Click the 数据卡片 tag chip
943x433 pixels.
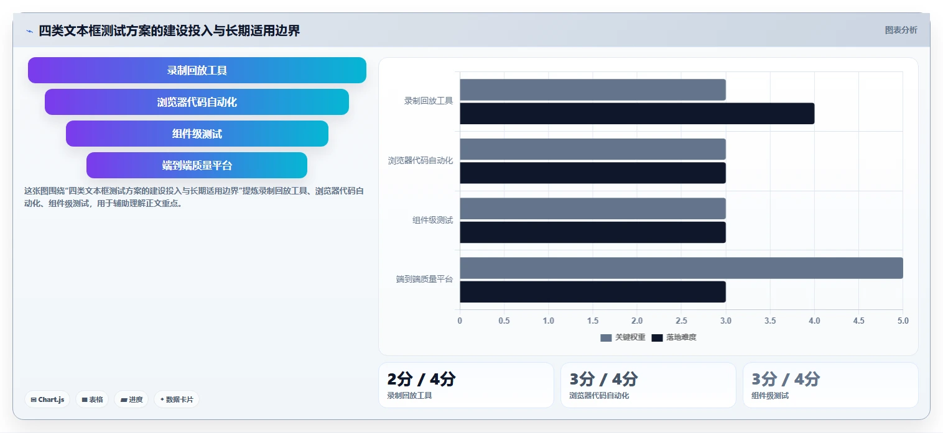point(177,399)
